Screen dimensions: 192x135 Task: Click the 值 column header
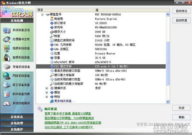(x=132, y=10)
